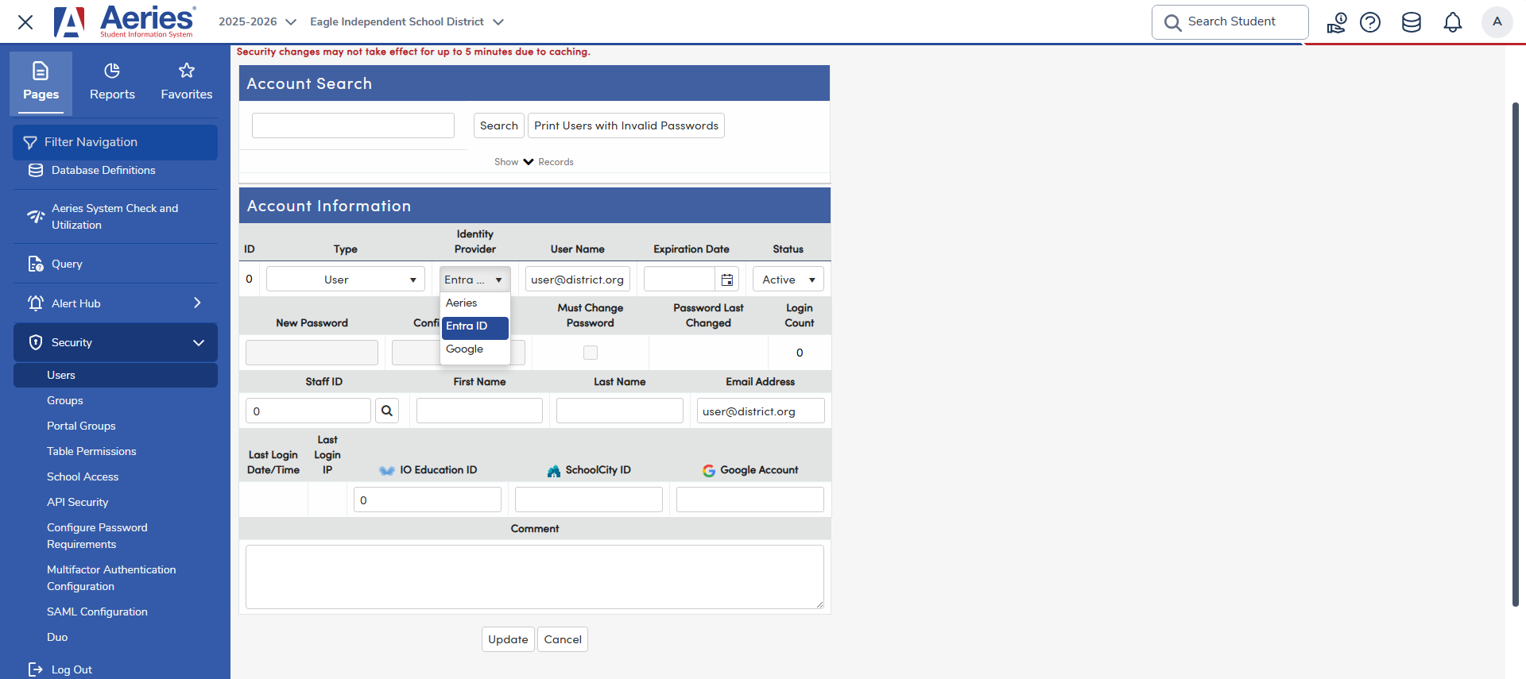Click the Filter Navigation funnel icon
The image size is (1526, 679).
(30, 142)
